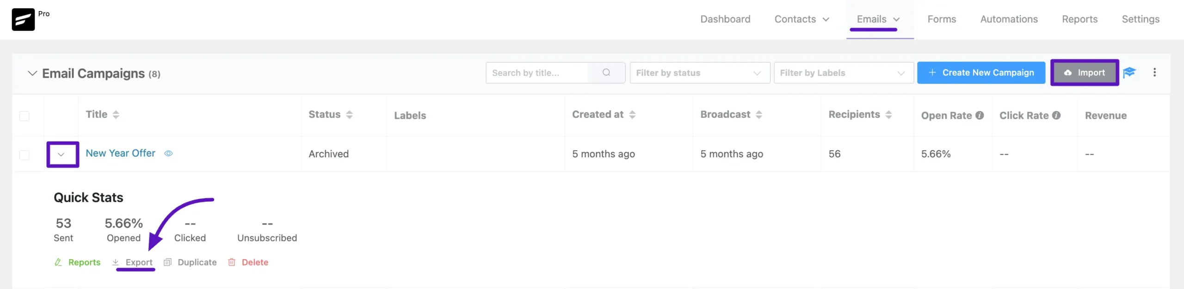Sort by Recipients arrows
1184x289 pixels.
tap(888, 115)
